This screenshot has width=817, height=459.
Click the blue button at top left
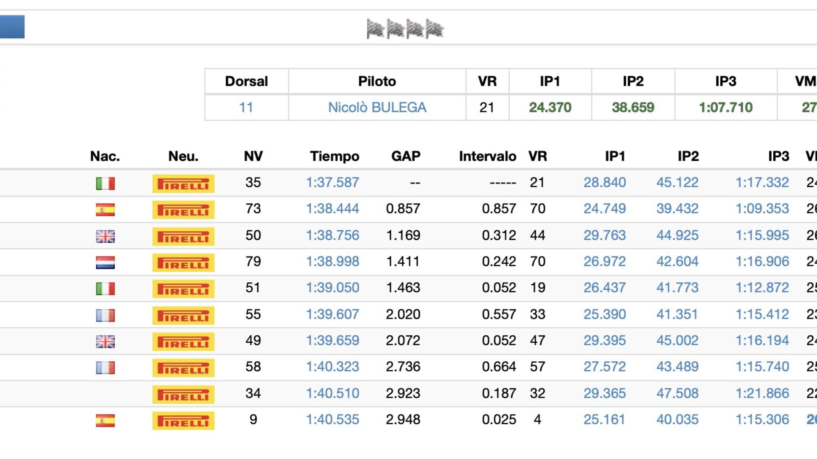[x=12, y=27]
